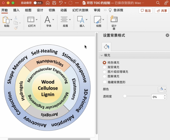Click the 批注 comments button

coord(146,10)
